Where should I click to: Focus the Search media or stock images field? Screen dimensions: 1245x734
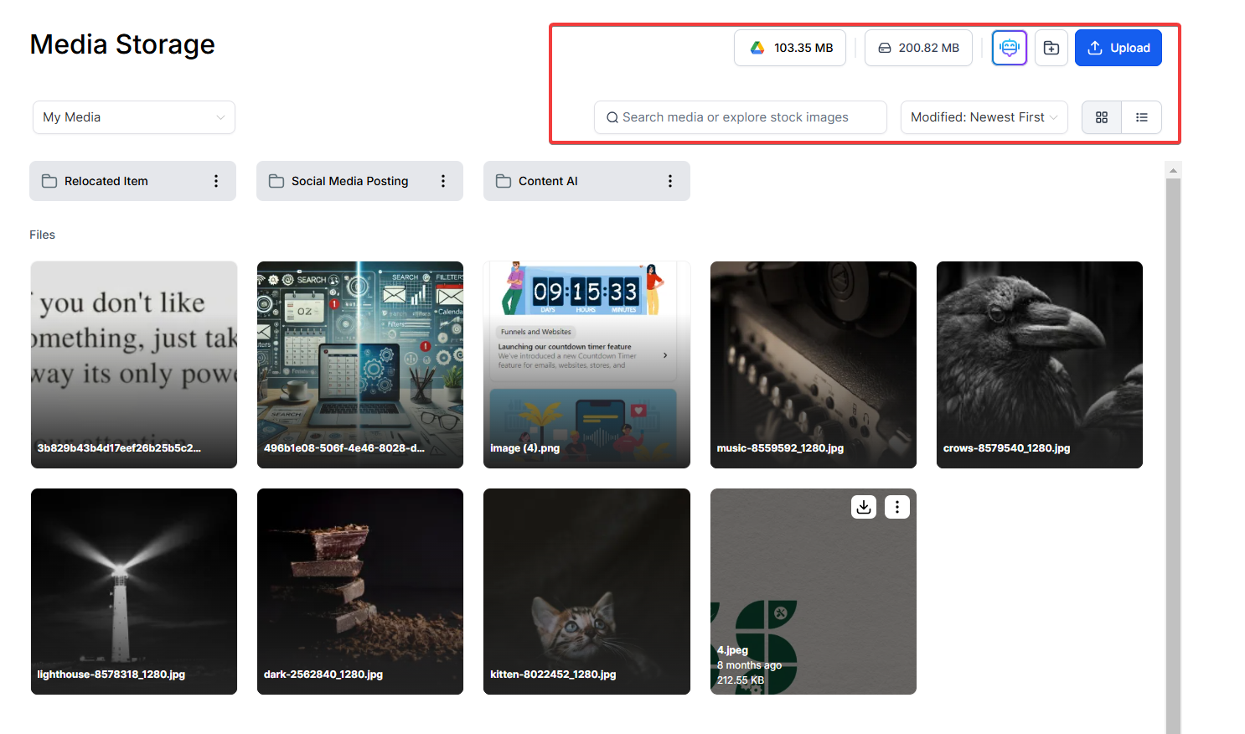(741, 117)
